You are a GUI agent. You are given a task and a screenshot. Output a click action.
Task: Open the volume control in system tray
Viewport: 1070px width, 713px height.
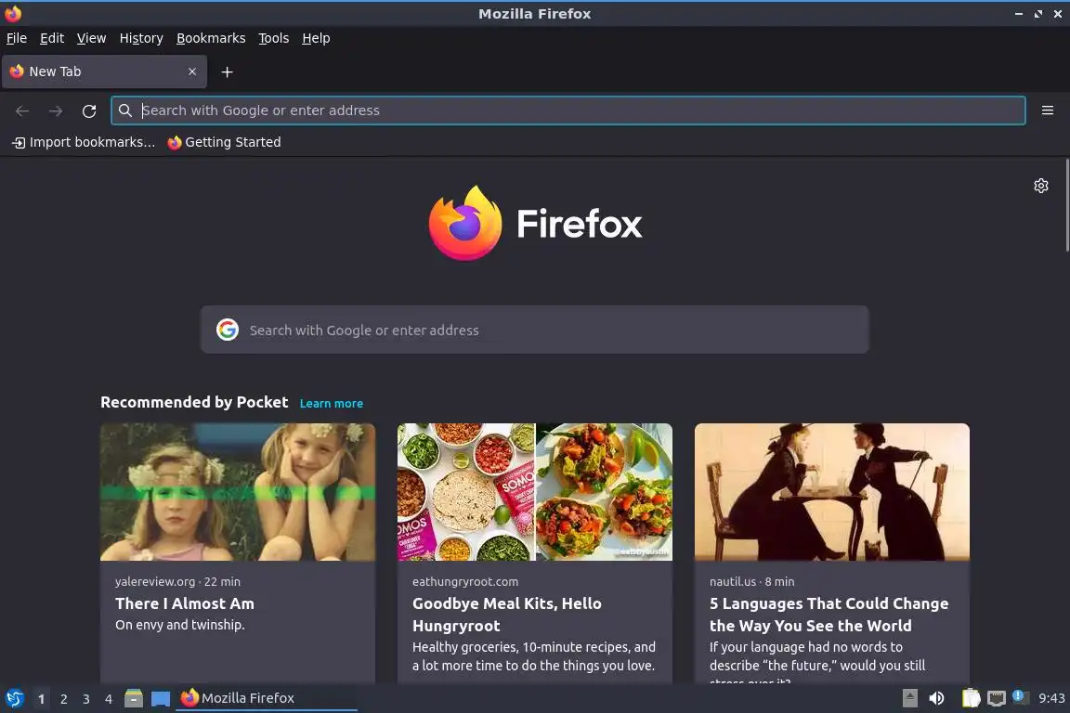936,698
